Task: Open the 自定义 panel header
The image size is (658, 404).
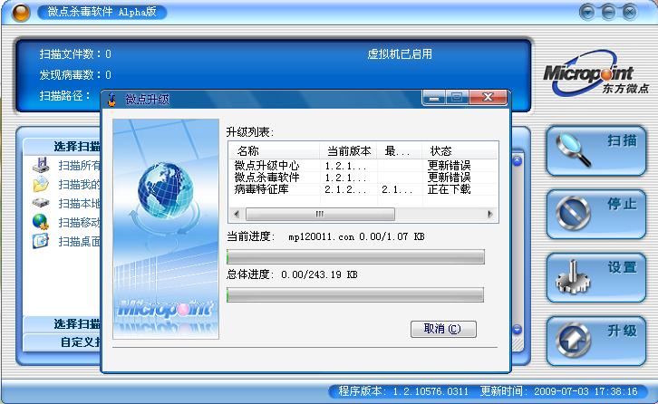Action: [x=63, y=342]
